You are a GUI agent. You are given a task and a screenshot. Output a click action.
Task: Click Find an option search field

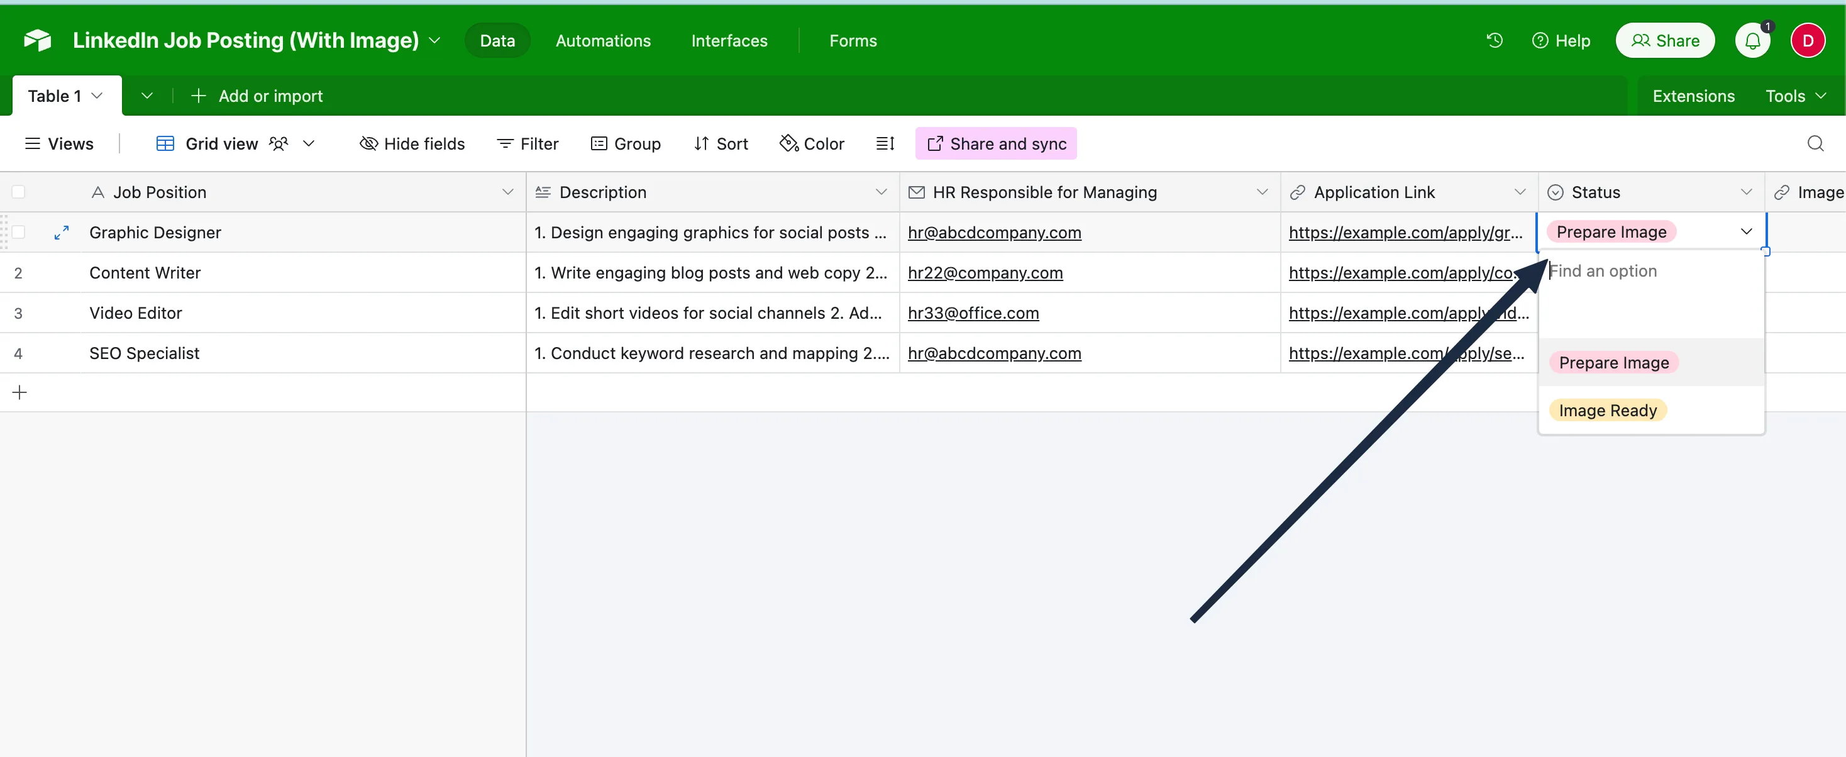(1650, 271)
